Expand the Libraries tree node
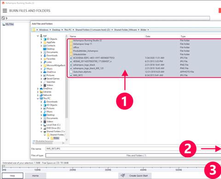 tap(38, 92)
